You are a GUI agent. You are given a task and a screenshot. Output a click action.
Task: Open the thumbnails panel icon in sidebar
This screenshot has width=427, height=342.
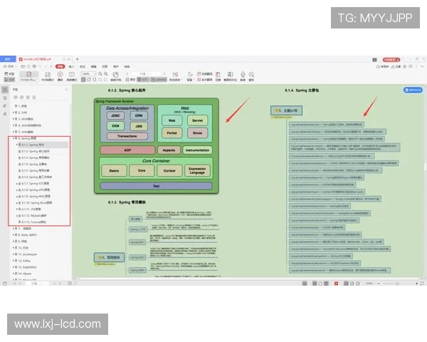pos(5,98)
